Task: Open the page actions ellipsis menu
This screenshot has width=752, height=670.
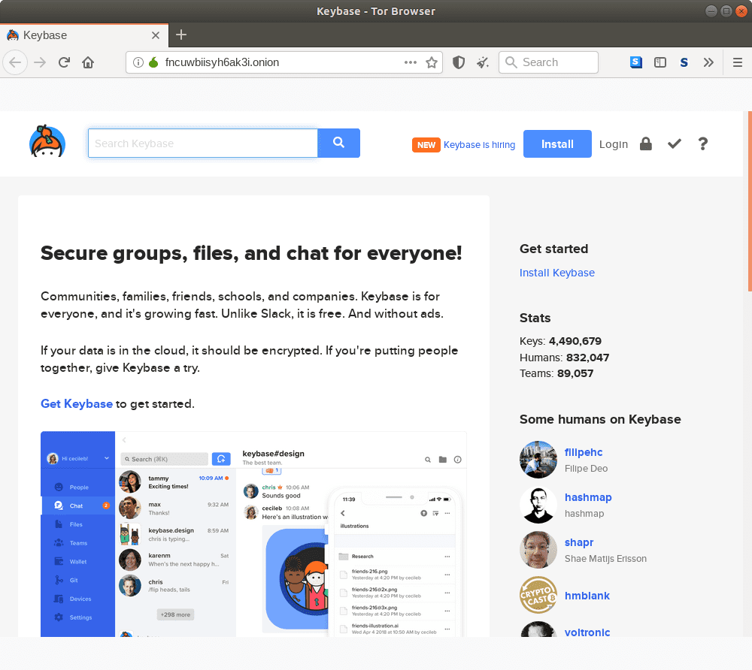Action: click(410, 62)
